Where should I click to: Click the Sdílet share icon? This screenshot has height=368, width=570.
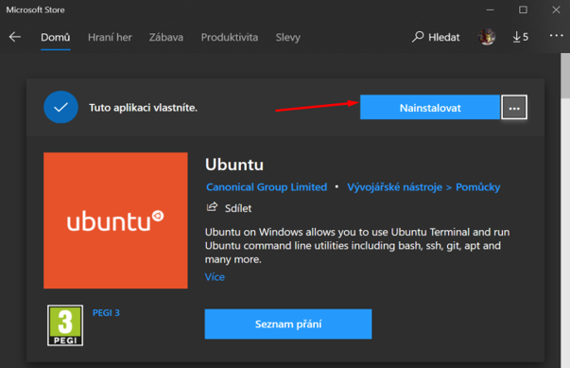point(212,207)
